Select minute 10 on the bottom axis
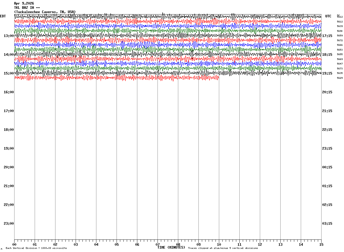 [219, 245]
